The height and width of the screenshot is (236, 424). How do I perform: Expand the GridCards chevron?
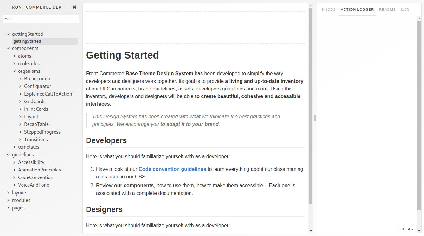pos(20,102)
